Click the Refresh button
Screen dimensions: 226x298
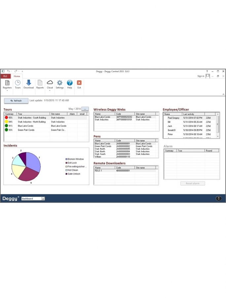click(x=16, y=101)
